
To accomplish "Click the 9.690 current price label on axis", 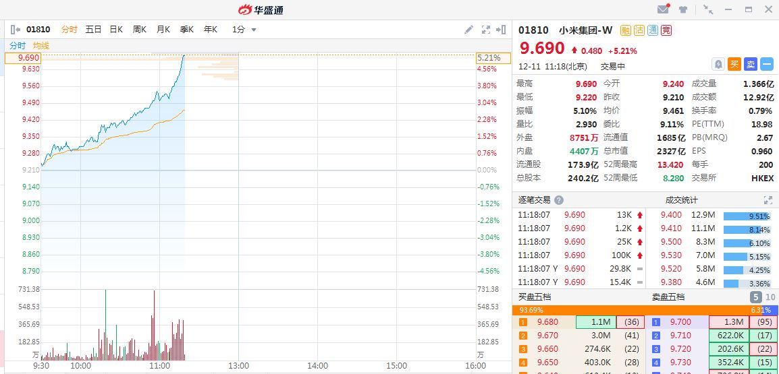I will (22, 58).
